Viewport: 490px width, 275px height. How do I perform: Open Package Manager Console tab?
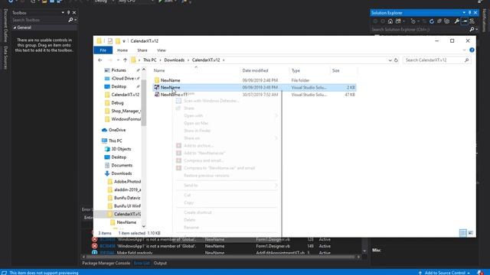(106, 263)
